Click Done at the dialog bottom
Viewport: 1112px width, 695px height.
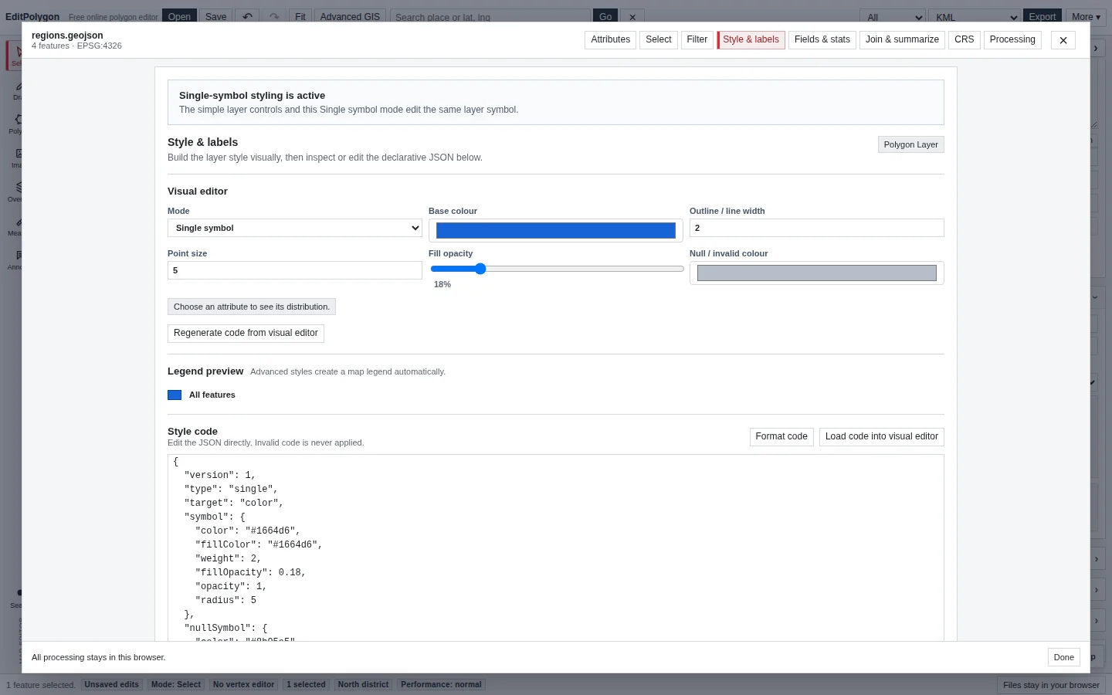click(1064, 657)
